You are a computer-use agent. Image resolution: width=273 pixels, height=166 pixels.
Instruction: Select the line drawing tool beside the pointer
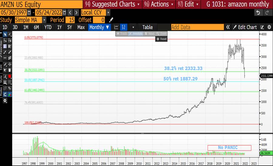tap(10, 35)
